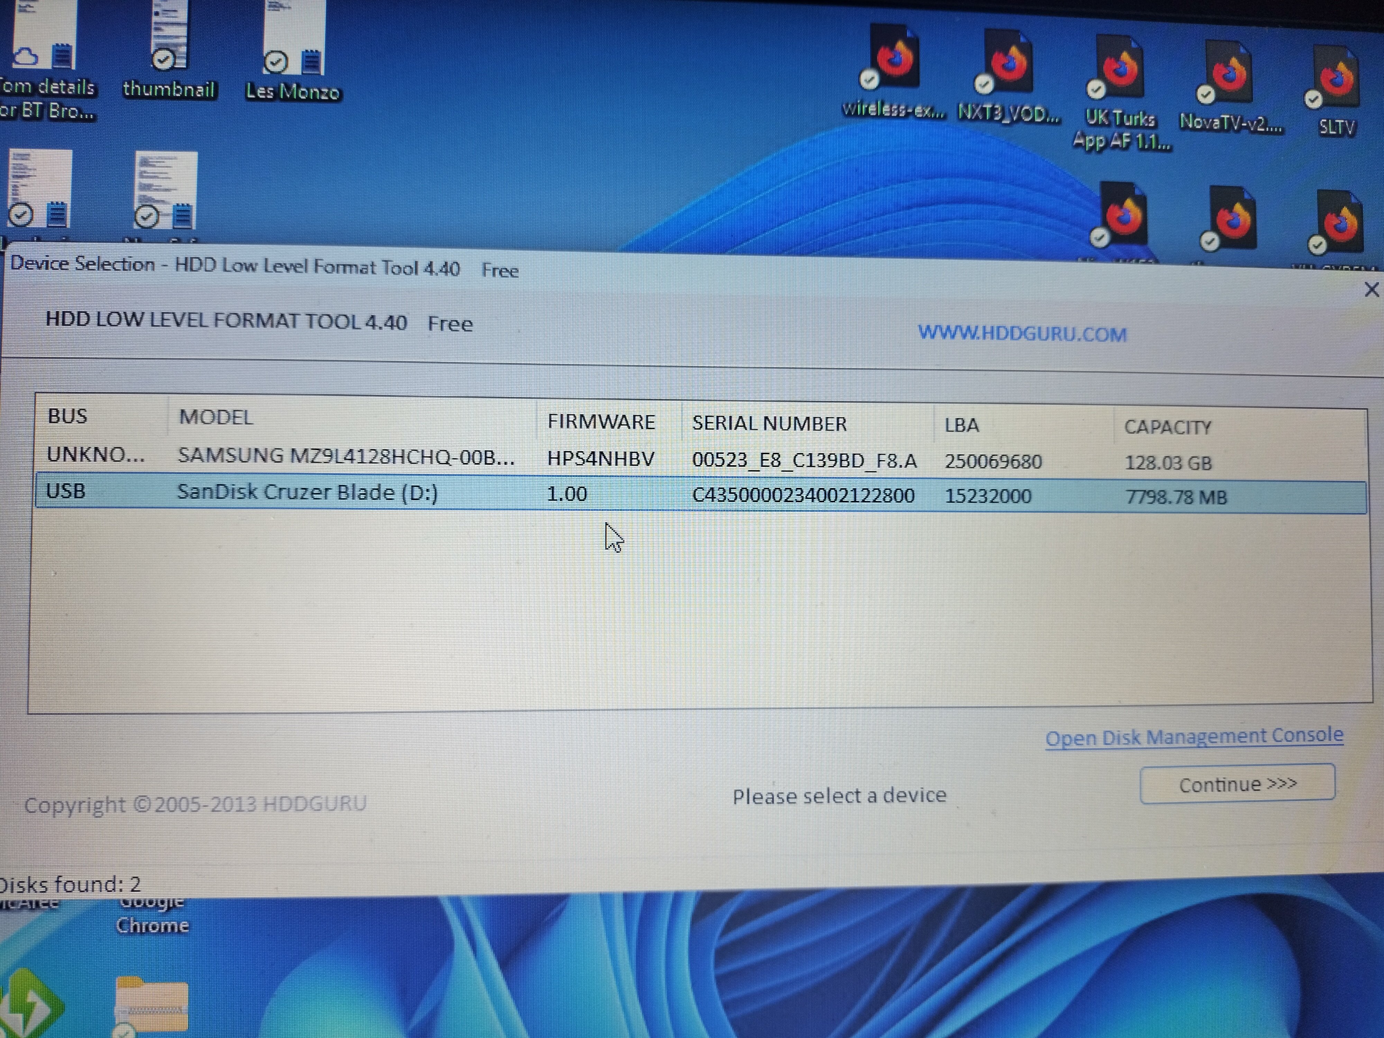
Task: Click serial number C4350000234002122800
Action: click(x=803, y=495)
